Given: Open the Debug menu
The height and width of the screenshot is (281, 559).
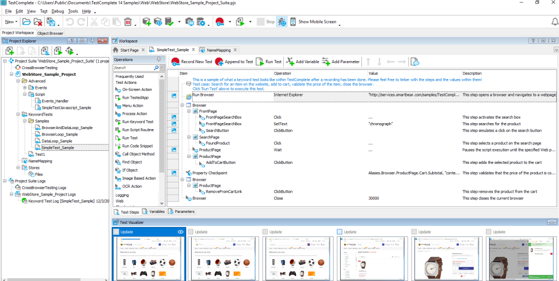Looking at the screenshot, I should 57,11.
